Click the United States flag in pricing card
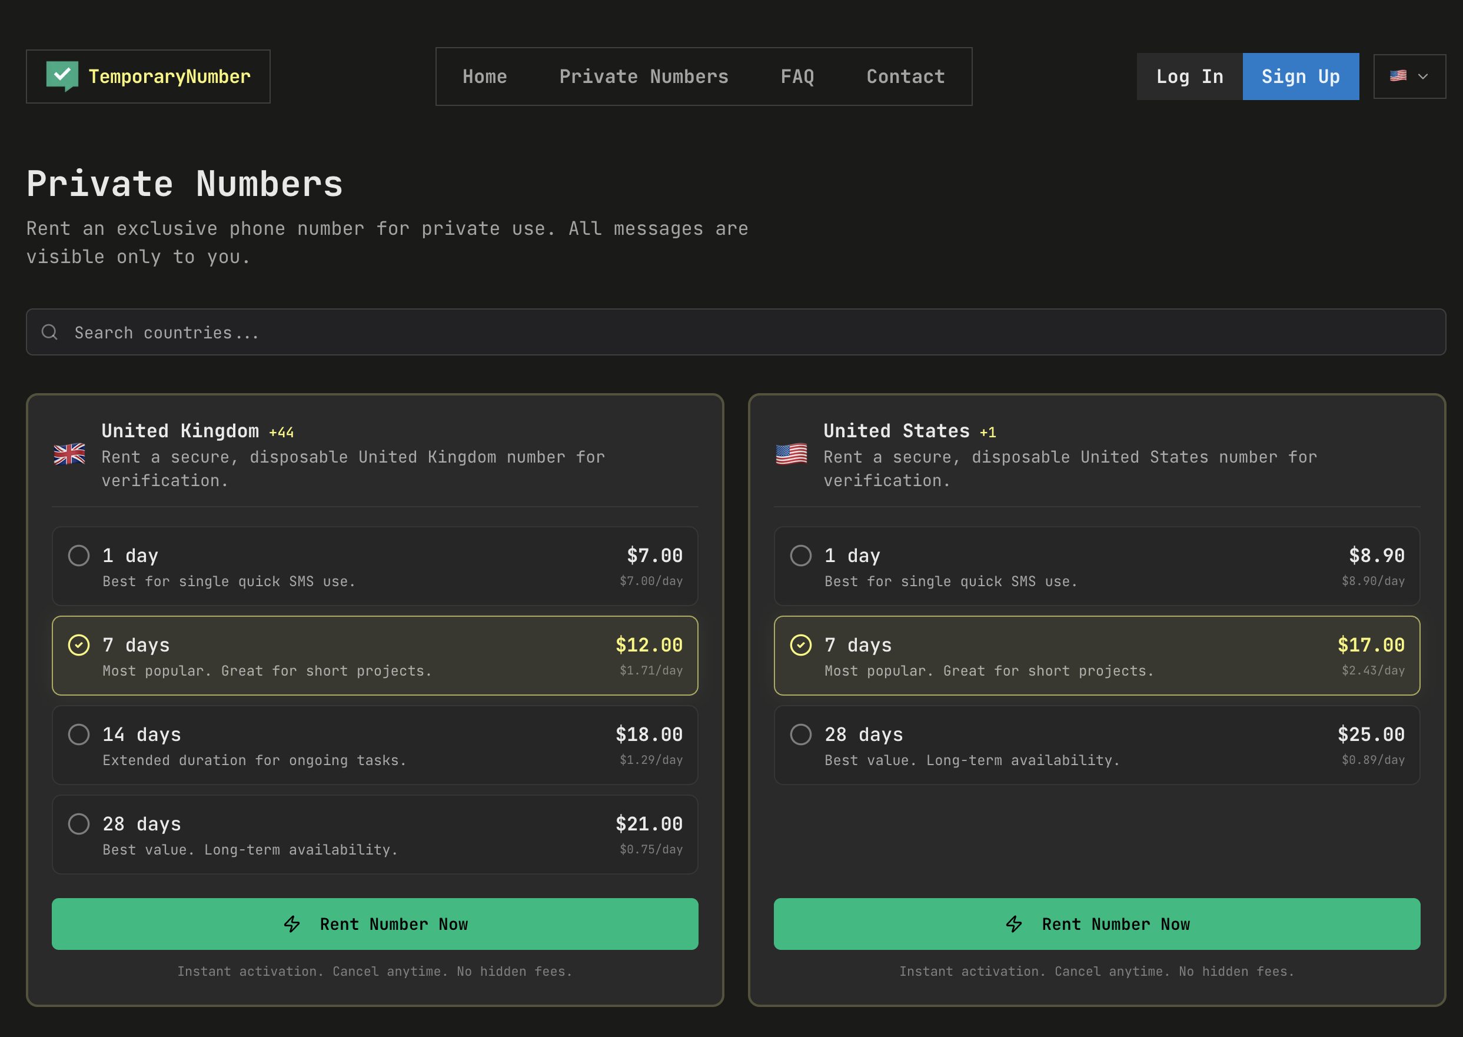This screenshot has width=1463, height=1037. (x=791, y=454)
